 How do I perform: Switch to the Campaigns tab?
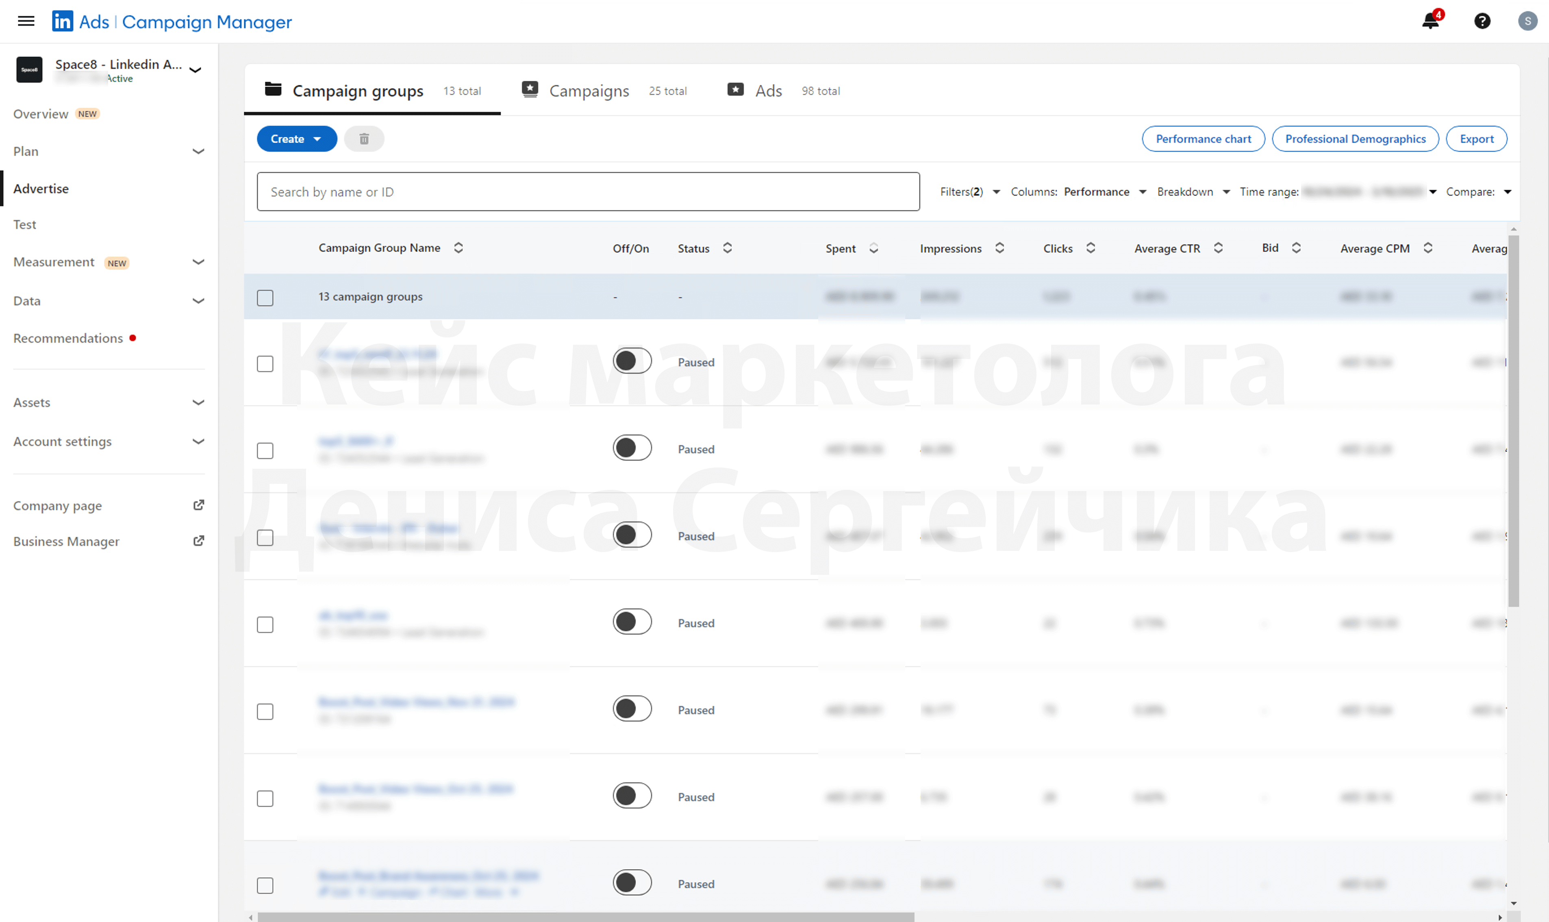[x=604, y=91]
